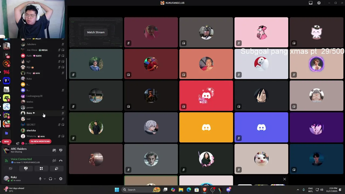Open the soundboard button
345x194 pixels.
pyautogui.click(x=57, y=168)
